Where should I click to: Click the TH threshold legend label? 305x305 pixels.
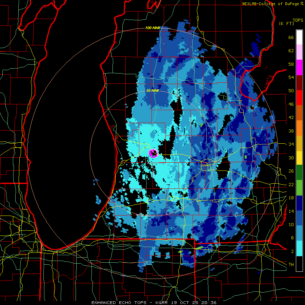291,264
